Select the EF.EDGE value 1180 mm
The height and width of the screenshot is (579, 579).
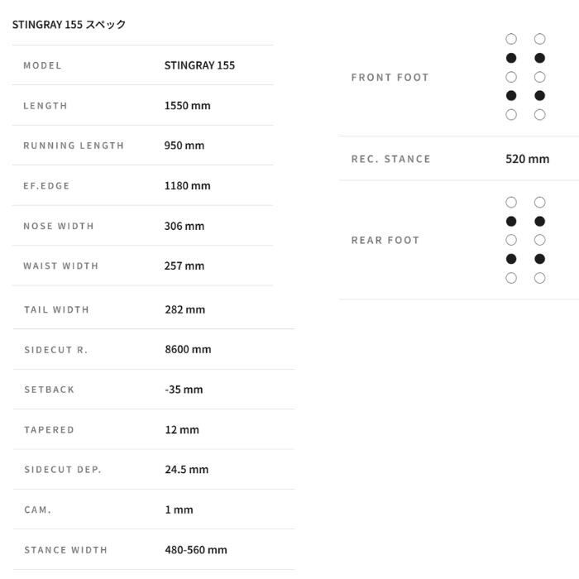tap(187, 185)
